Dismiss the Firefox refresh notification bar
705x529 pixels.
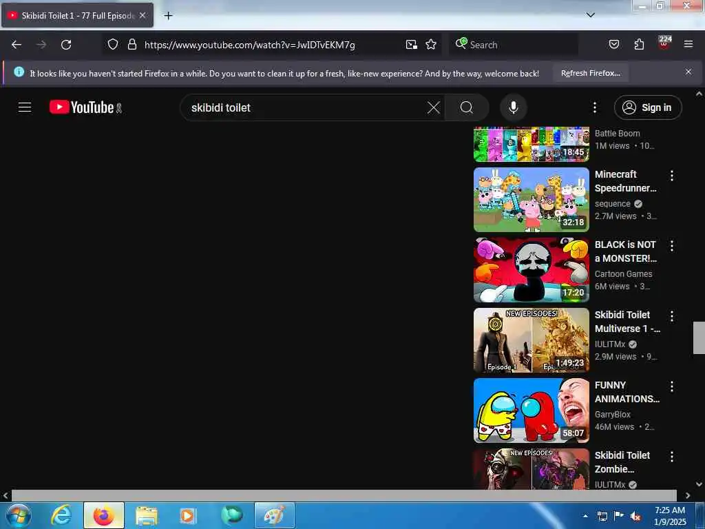(x=688, y=72)
